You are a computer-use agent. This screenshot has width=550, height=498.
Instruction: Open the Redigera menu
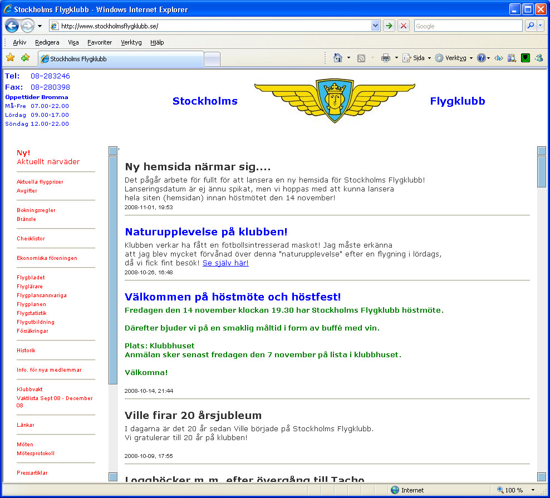(x=47, y=42)
